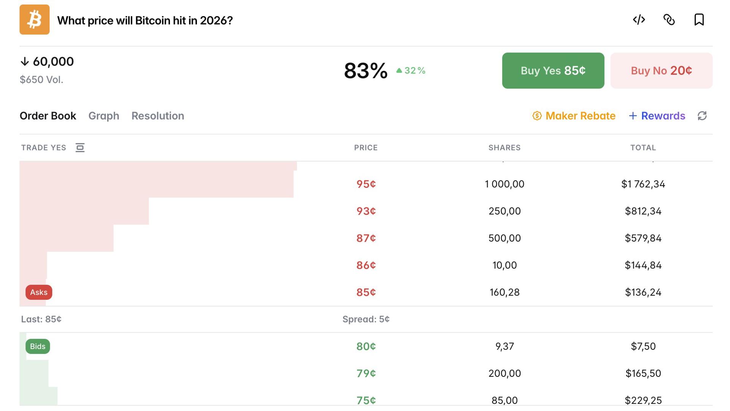This screenshot has width=730, height=411.
Task: Select the 86¢ ask price
Action: coord(366,265)
